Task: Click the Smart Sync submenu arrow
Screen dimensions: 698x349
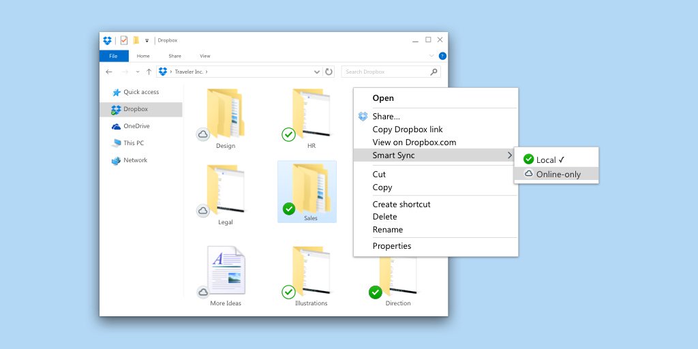Action: 510,155
